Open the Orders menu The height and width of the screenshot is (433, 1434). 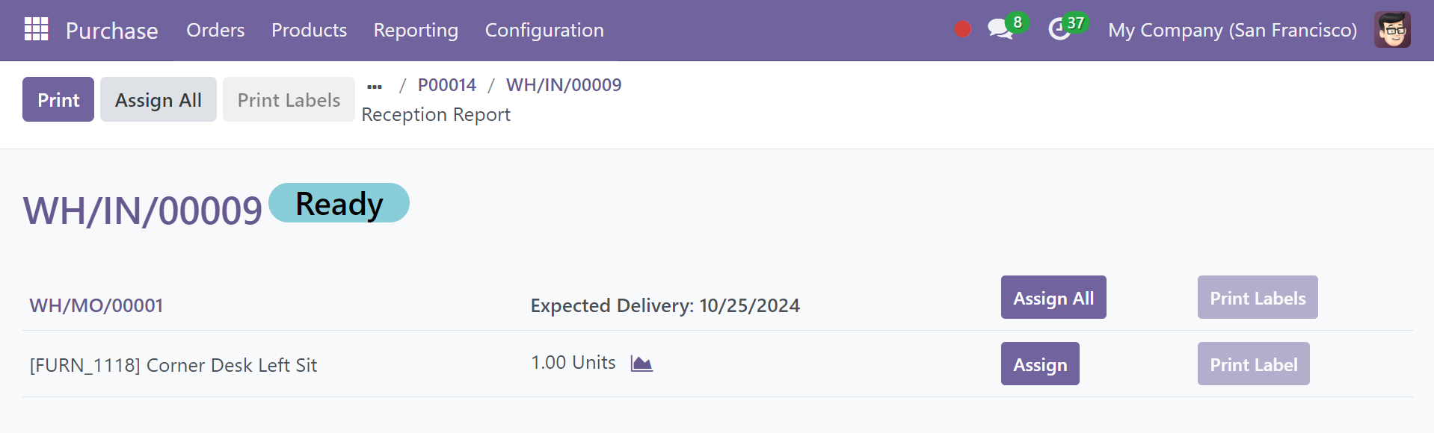point(215,30)
